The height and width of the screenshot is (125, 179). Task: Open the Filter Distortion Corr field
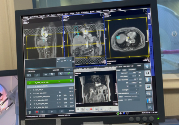(131, 96)
